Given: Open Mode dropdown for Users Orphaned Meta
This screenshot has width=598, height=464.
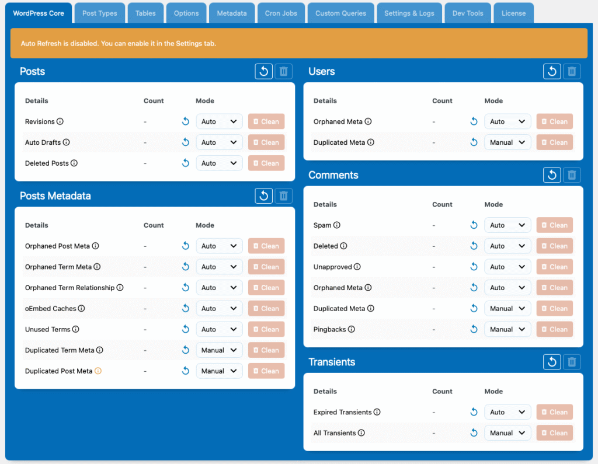Looking at the screenshot, I should point(507,121).
